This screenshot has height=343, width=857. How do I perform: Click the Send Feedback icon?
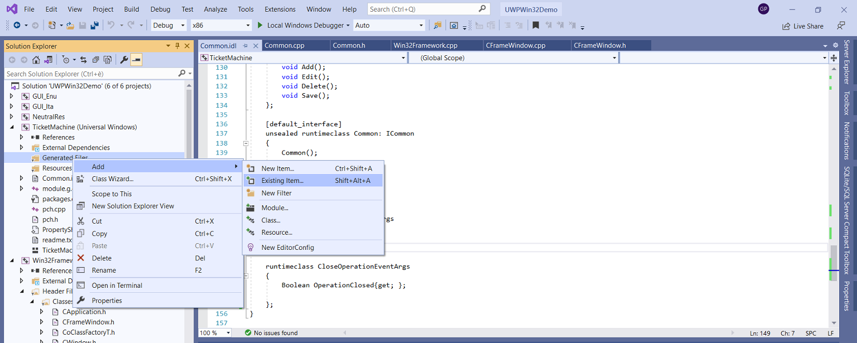pos(841,26)
